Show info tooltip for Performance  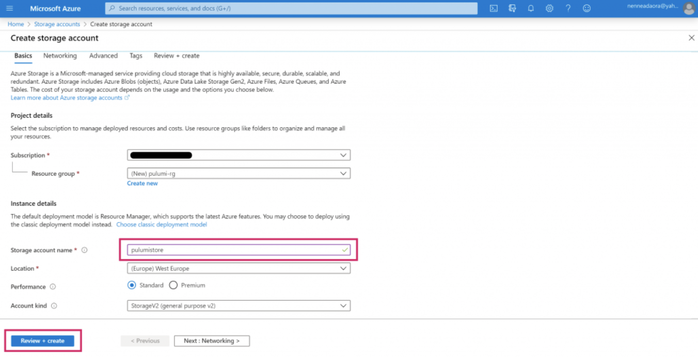click(53, 287)
